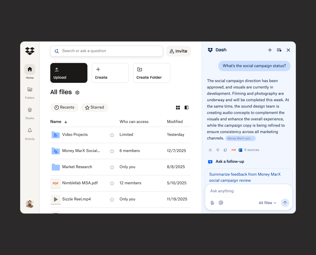Viewport: 316px width, 255px height.
Task: Open Dash chat history icon
Action: [x=279, y=50]
